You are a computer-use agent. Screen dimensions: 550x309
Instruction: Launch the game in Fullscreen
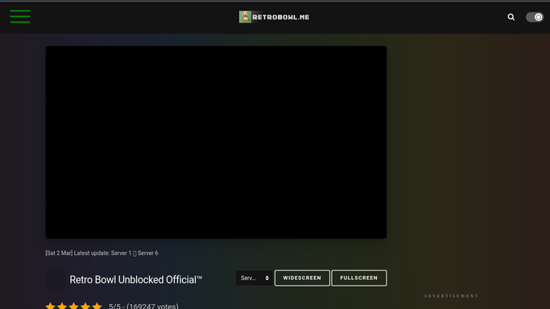pos(359,278)
